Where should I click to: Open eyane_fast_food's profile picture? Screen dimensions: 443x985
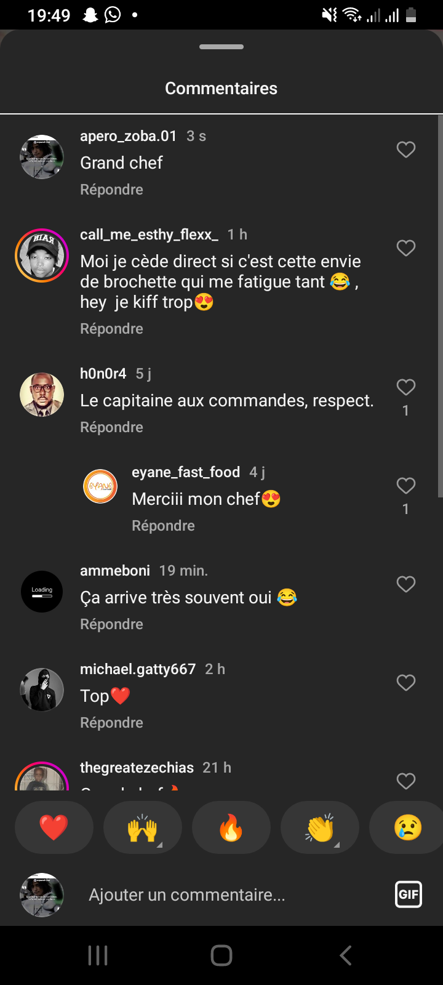[x=100, y=486]
